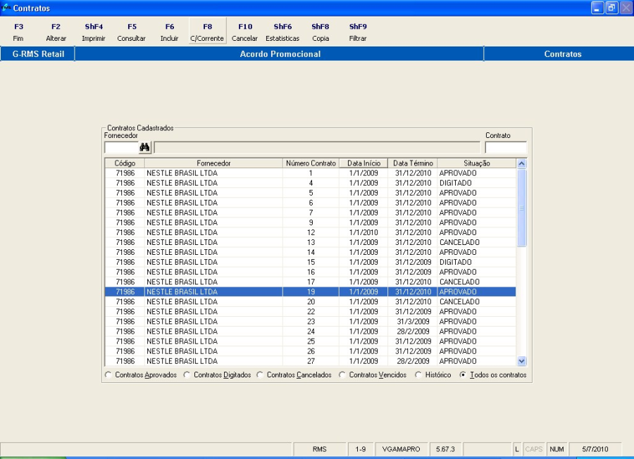Viewport: 634px width, 459px height.
Task: Select contract number 13 row
Action: click(310, 242)
